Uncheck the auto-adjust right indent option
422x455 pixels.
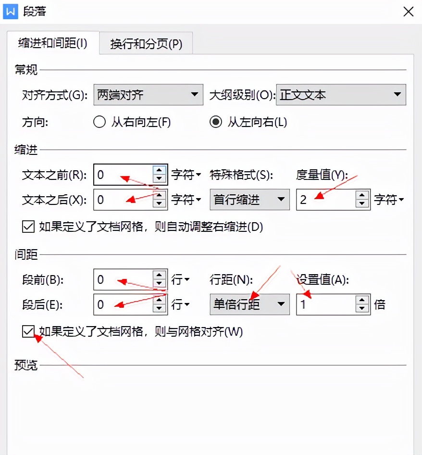tap(28, 227)
